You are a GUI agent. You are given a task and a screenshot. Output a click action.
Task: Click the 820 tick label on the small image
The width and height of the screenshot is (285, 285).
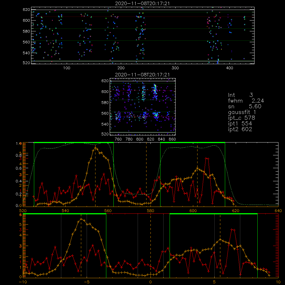pos(151,139)
